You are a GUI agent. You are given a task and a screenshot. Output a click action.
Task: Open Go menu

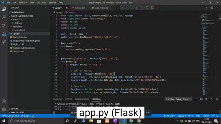coord(38,2)
